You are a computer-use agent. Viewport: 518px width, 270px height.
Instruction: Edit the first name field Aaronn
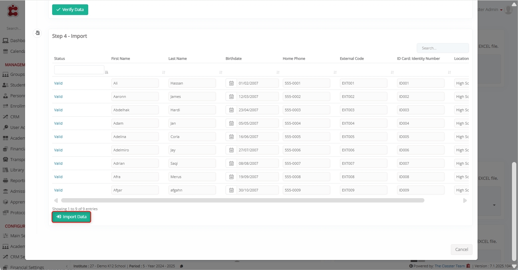point(135,97)
